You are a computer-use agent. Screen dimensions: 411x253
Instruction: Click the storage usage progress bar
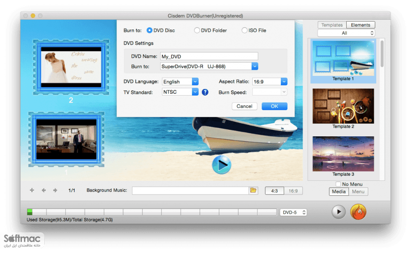click(152, 212)
